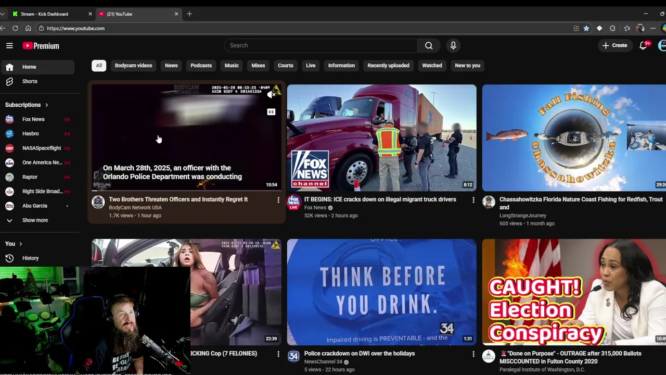Start voice search with the microphone icon
Screen dimensions: 666x375
point(453,45)
